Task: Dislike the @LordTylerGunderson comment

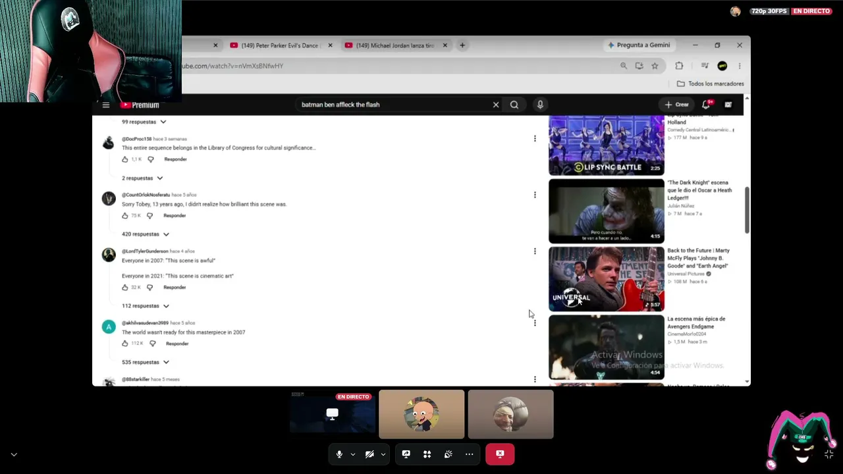Action: click(150, 288)
